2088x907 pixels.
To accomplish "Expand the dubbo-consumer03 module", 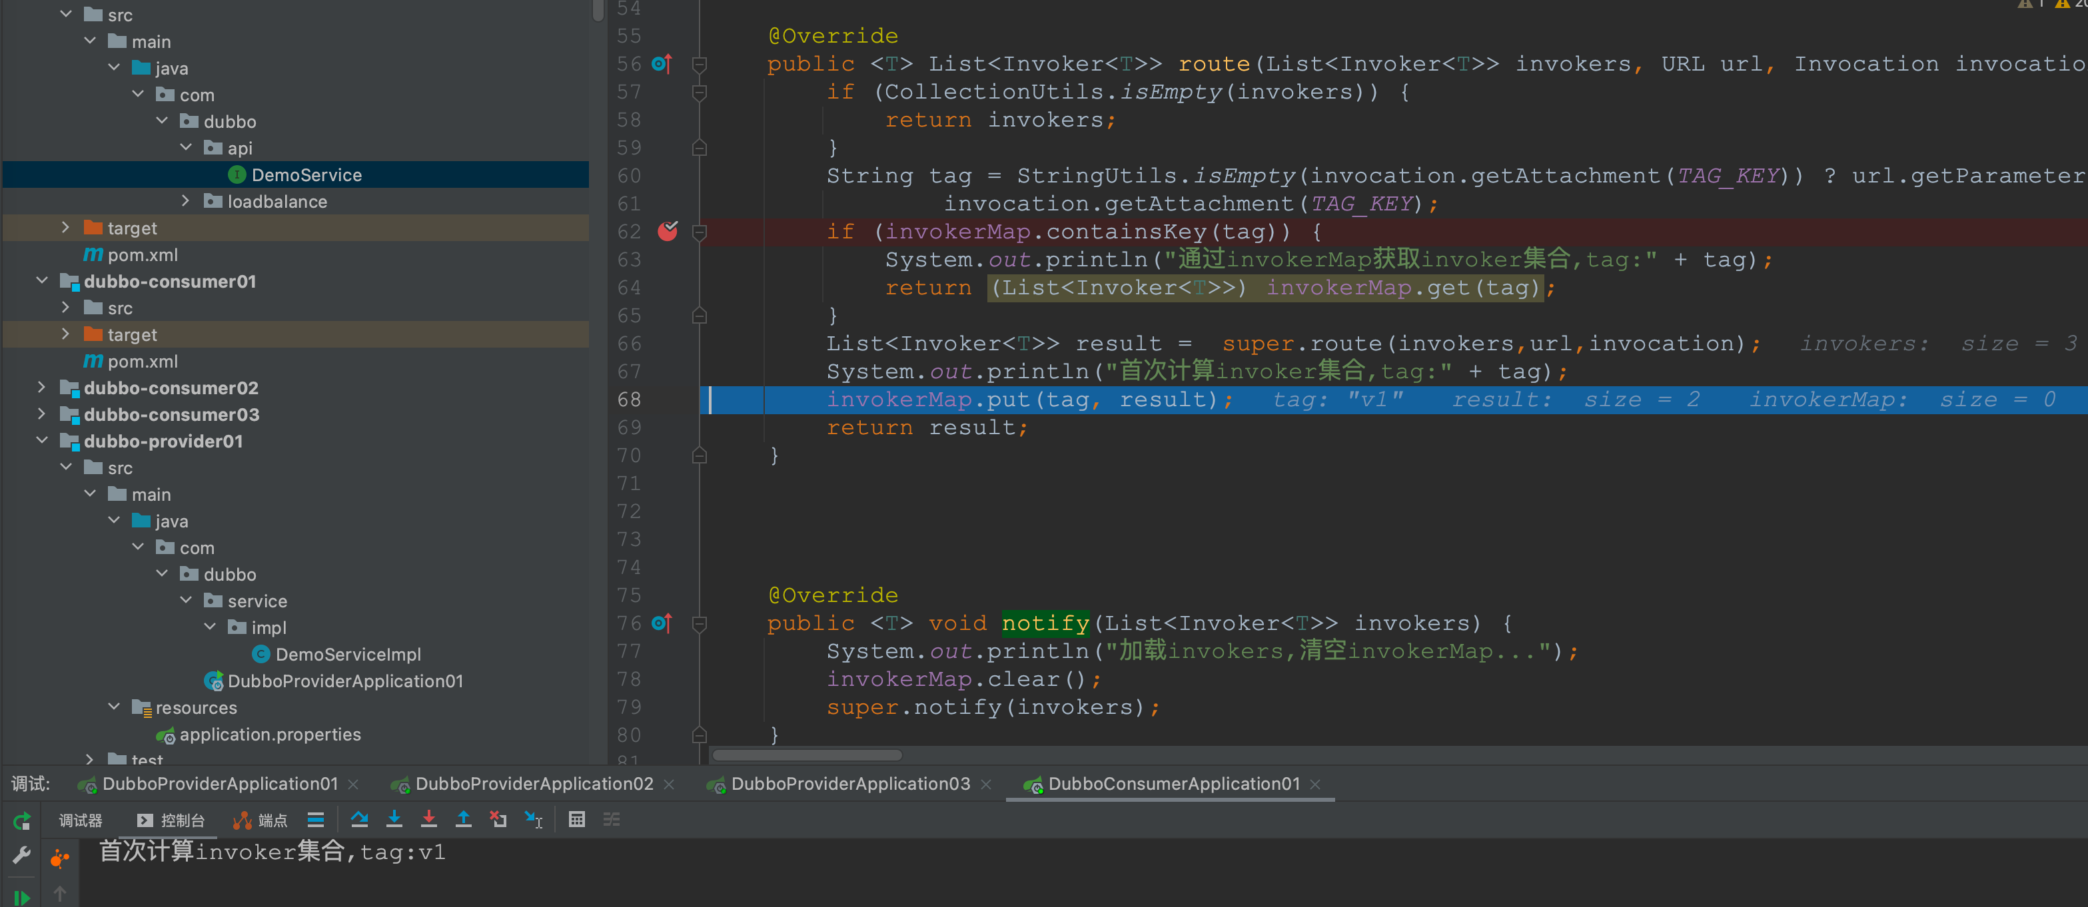I will tap(41, 414).
